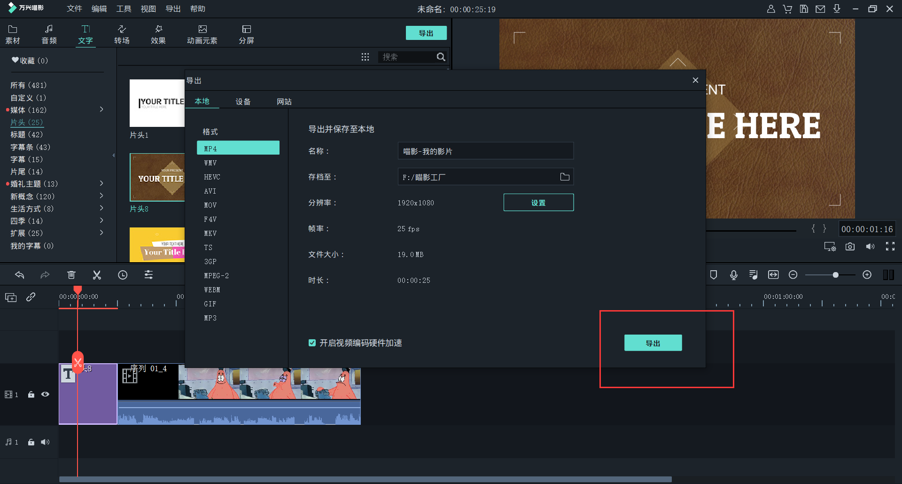Click the timeline horizontal scrollbar
The image size is (902, 484).
(365, 479)
